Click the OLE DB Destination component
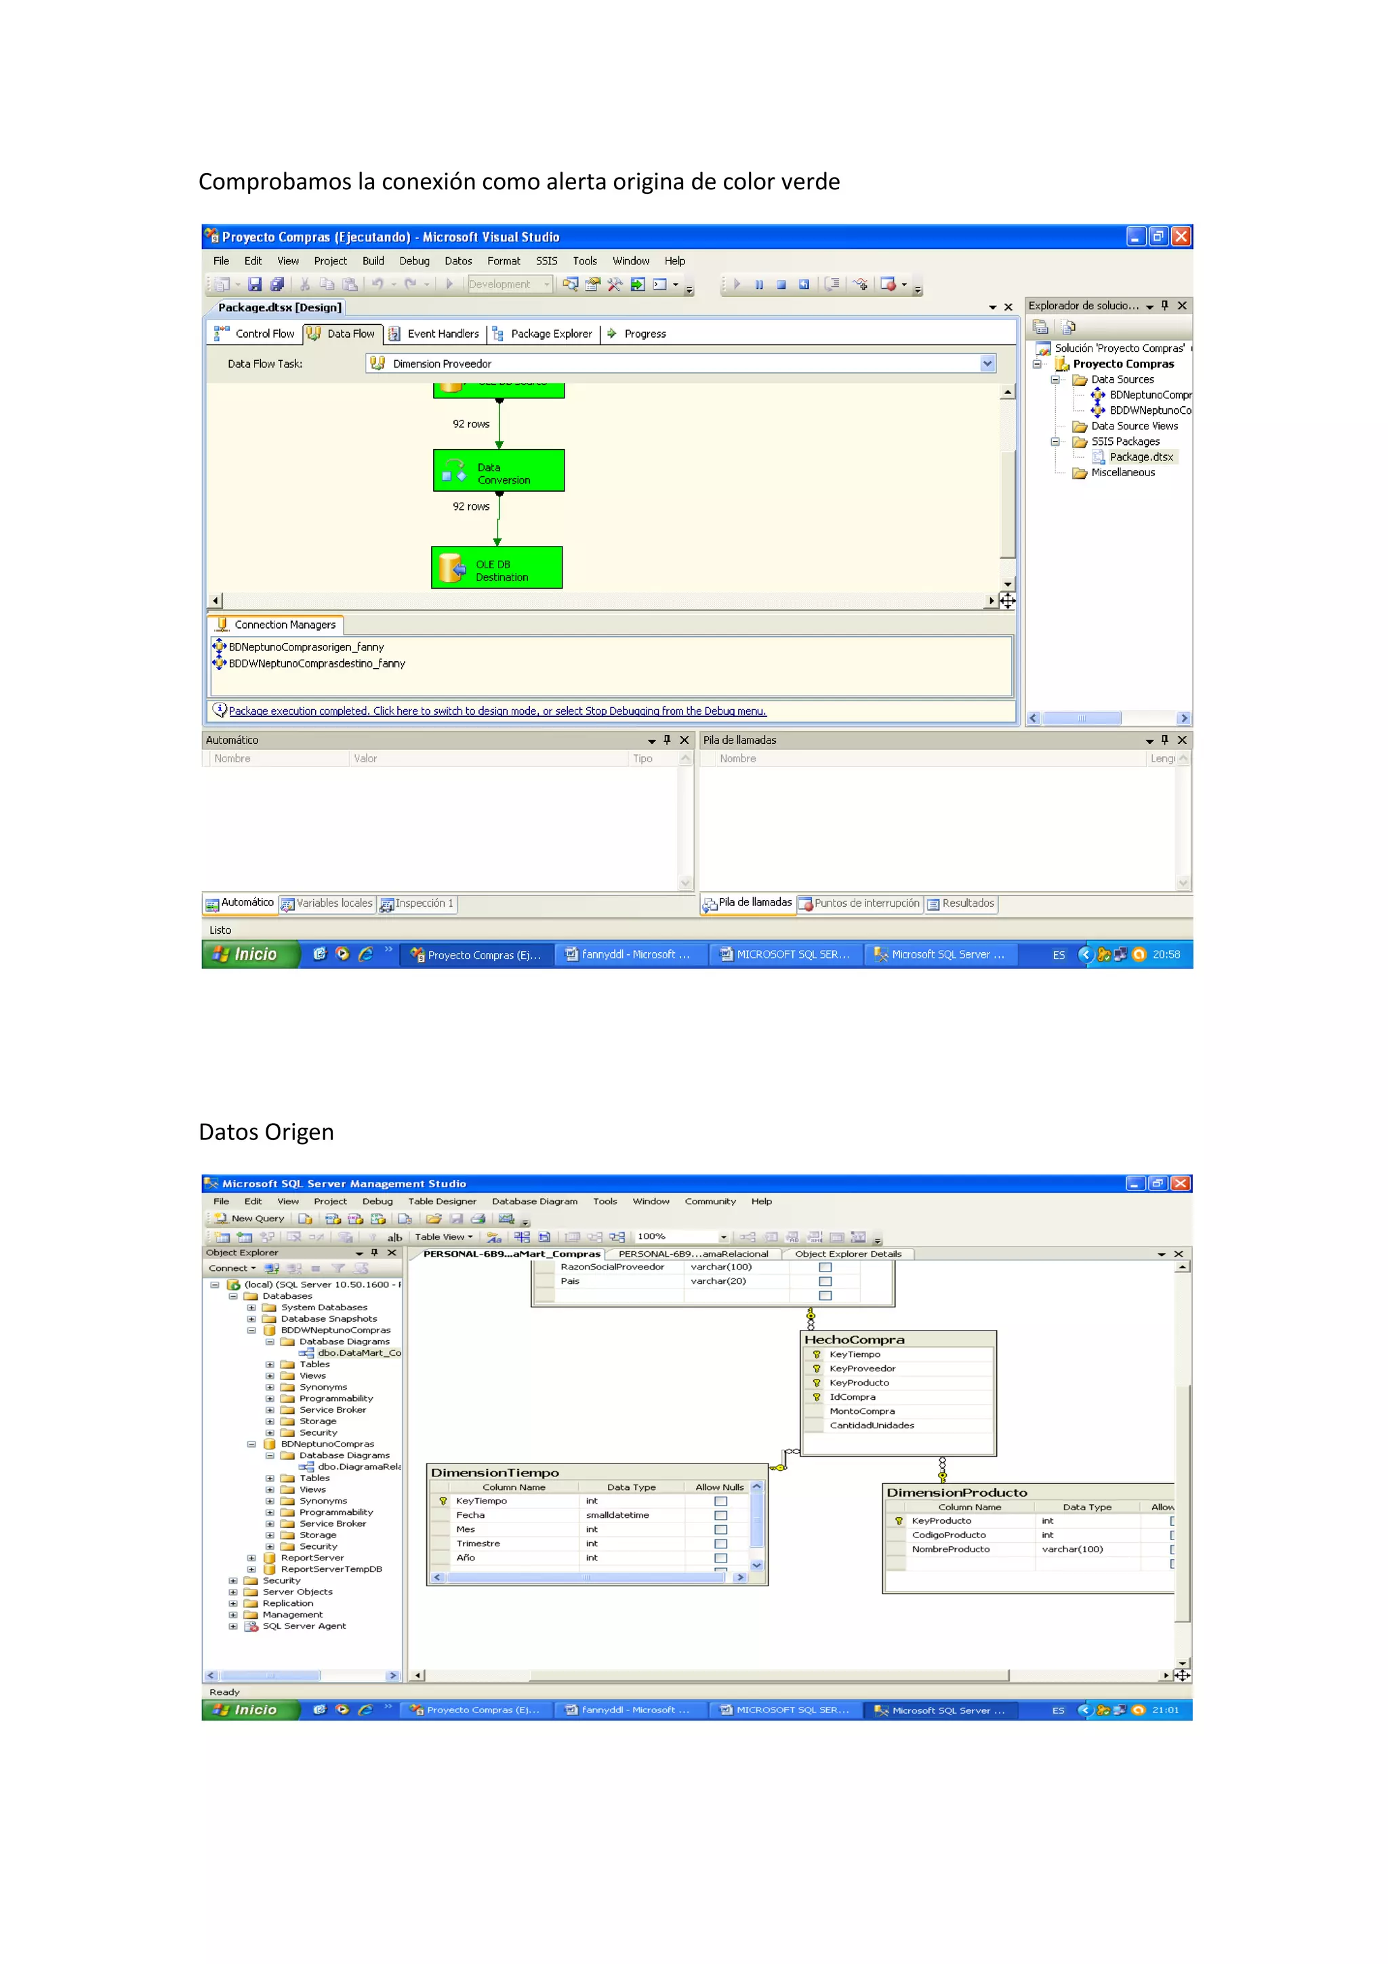1388x1964 pixels. 497,569
